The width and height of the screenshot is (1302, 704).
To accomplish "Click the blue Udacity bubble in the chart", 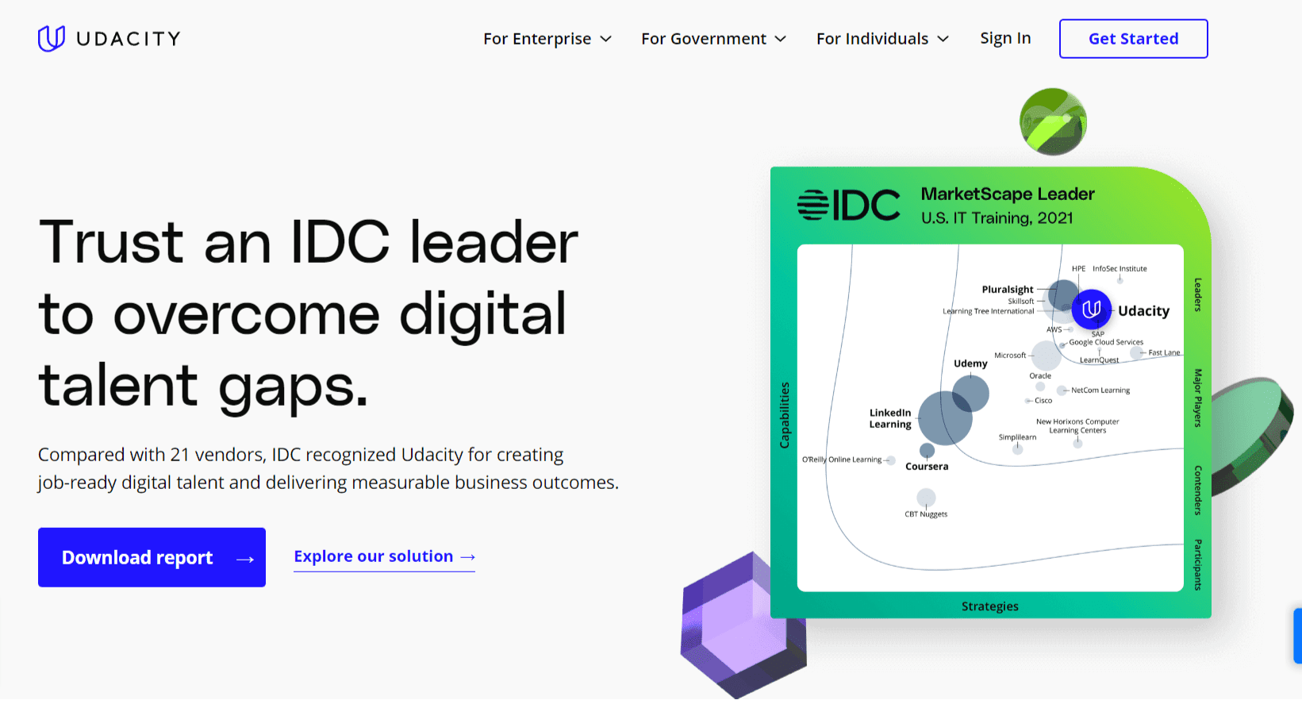I will (1091, 310).
